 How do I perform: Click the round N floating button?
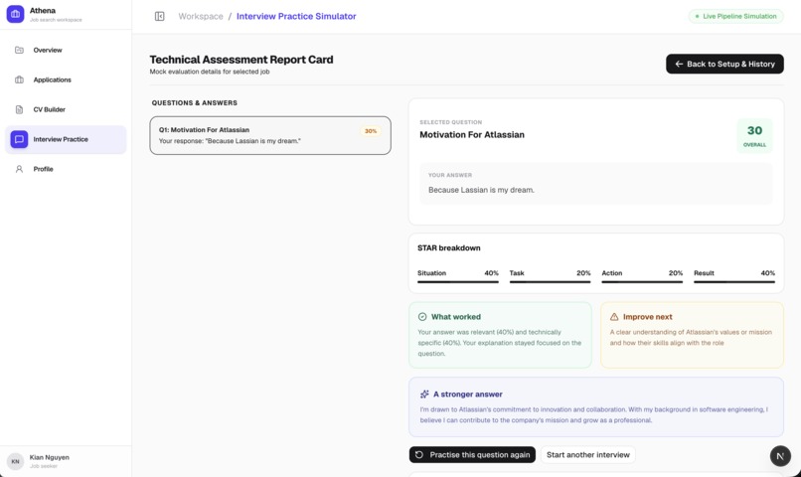[780, 456]
